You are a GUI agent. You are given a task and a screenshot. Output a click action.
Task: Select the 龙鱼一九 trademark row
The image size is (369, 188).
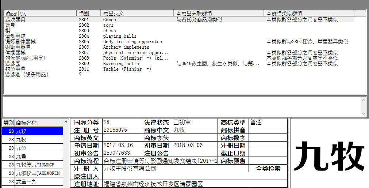[x=32, y=182]
